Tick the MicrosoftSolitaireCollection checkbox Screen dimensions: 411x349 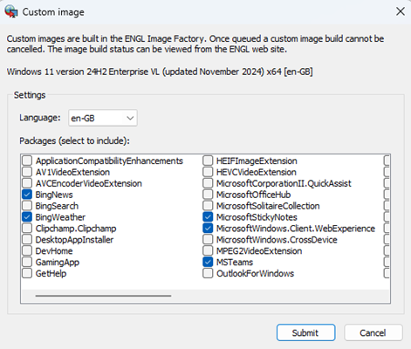click(208, 206)
